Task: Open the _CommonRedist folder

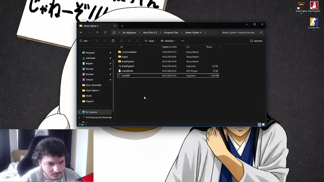Action: click(x=168, y=52)
